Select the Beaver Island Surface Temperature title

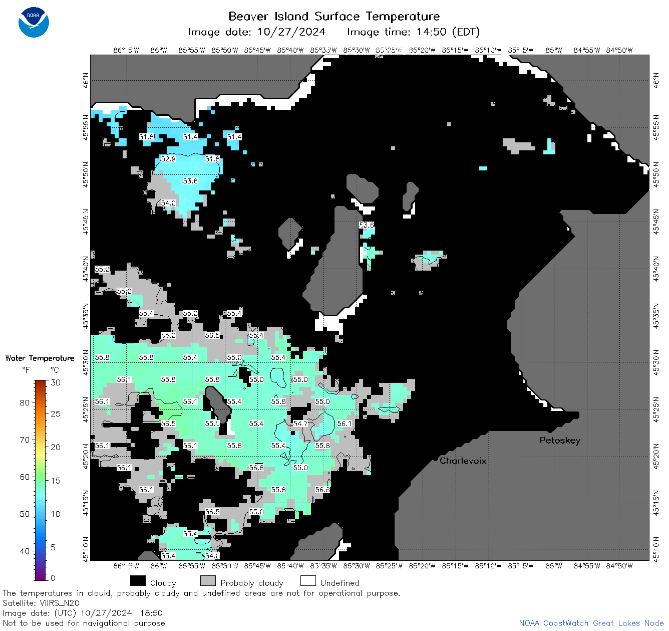[x=334, y=16]
